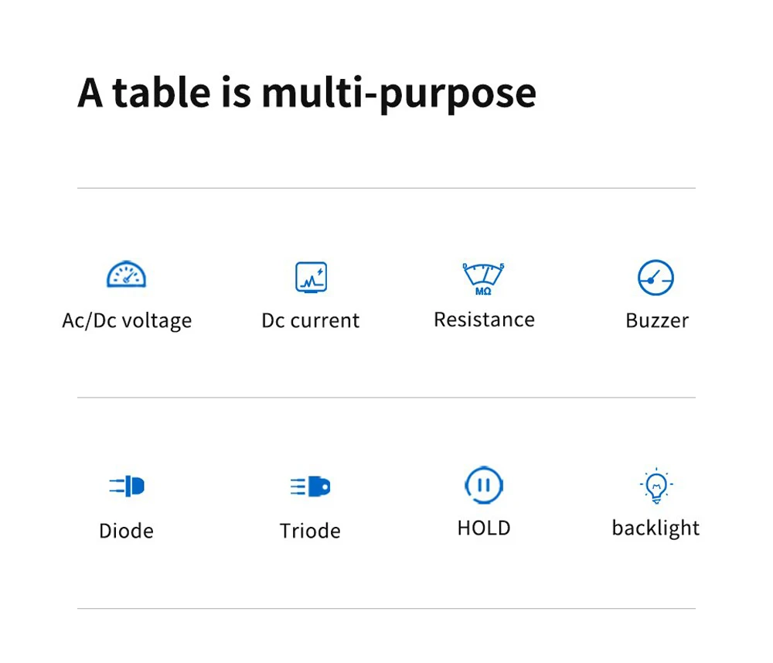
Task: Select the Buzzer text label
Action: 657,320
